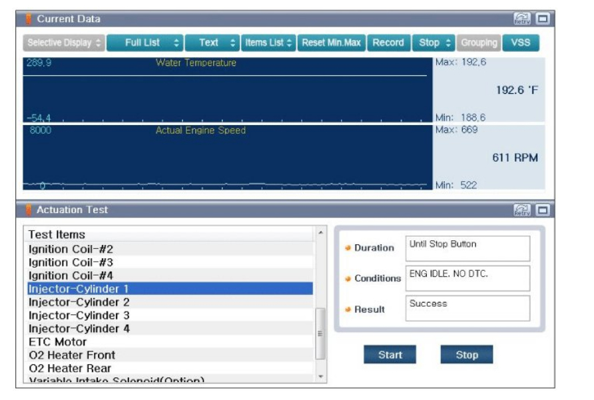Click the VSS button
The image size is (594, 400).
(x=521, y=43)
